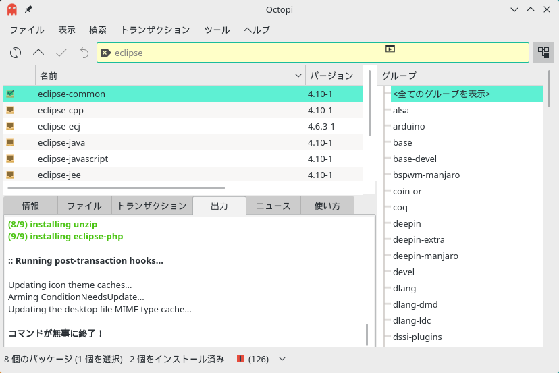
Task: Select the base group
Action: [402, 142]
